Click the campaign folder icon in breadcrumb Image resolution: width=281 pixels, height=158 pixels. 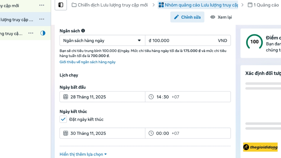pos(74,5)
